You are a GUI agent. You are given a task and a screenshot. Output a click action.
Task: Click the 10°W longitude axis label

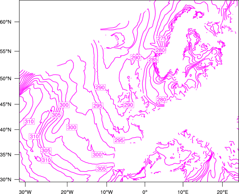click(x=107, y=192)
